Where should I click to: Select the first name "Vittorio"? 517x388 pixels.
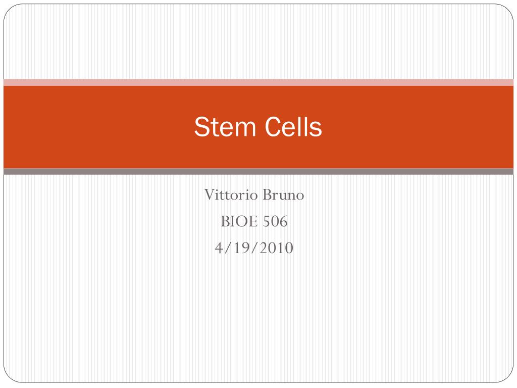(231, 195)
